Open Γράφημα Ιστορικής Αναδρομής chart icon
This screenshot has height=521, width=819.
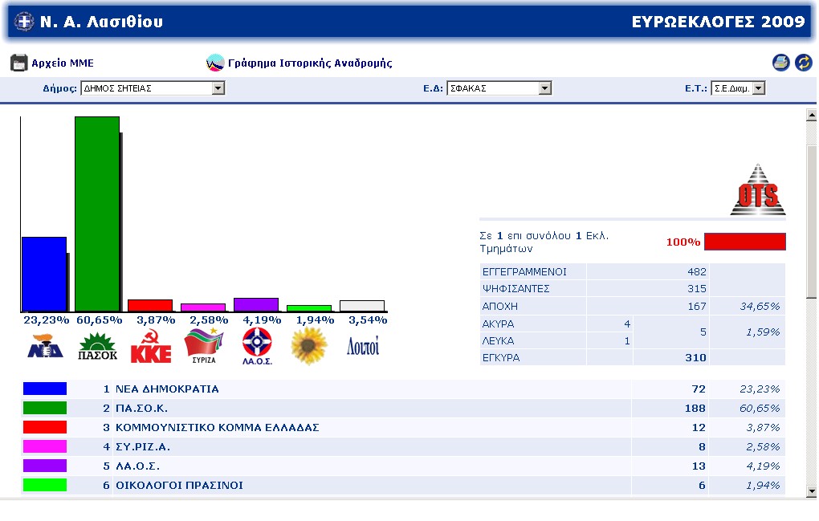pos(215,63)
